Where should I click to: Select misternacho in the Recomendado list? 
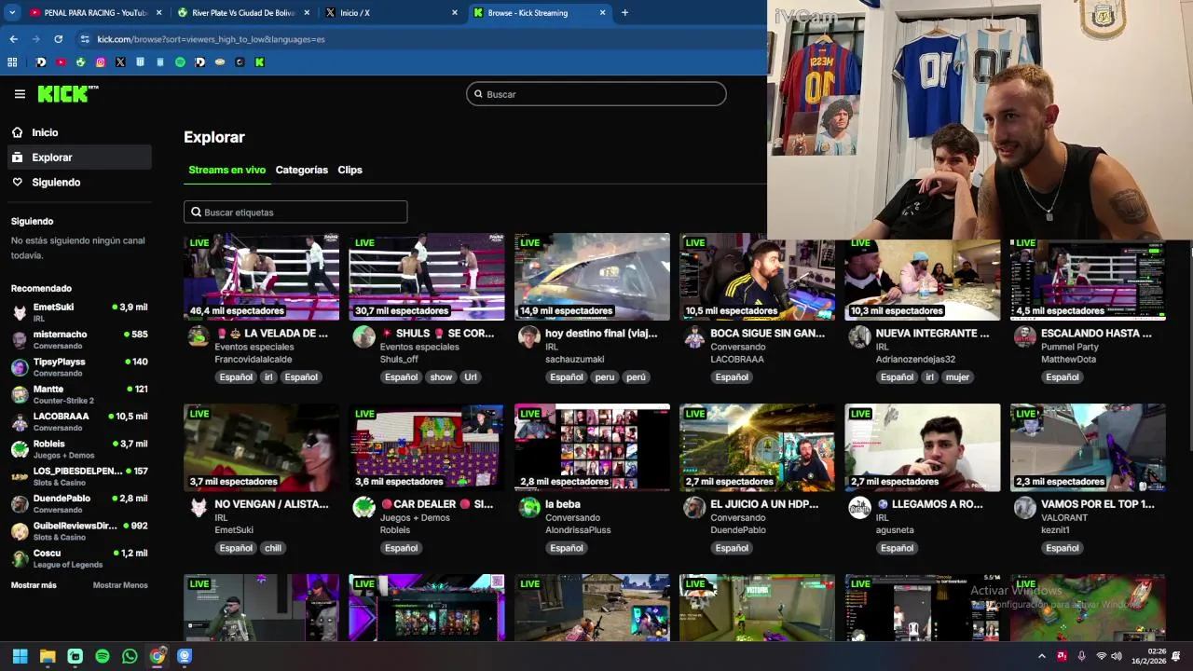click(x=79, y=339)
